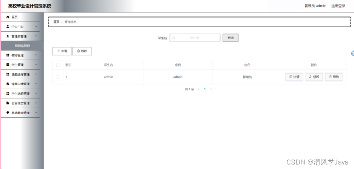Focus the 学生名 search input

195,38
